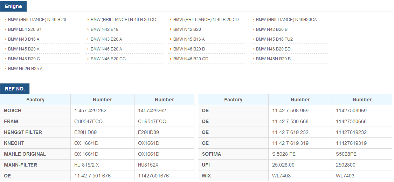Click OE number 11 42 7 501 676

point(92,176)
